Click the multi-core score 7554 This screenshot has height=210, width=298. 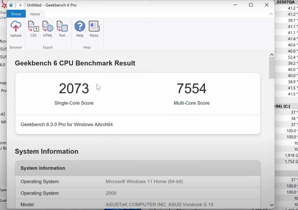[192, 88]
